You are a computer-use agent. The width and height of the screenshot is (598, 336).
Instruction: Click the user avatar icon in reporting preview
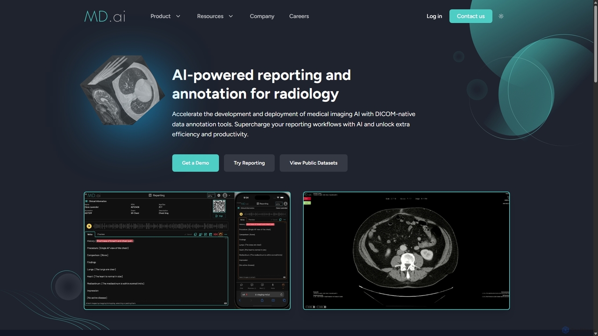225,195
